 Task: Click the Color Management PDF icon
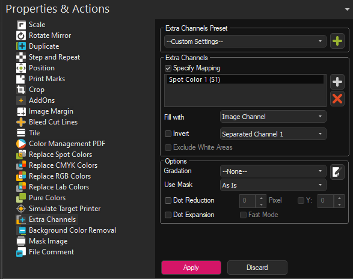click(x=21, y=144)
